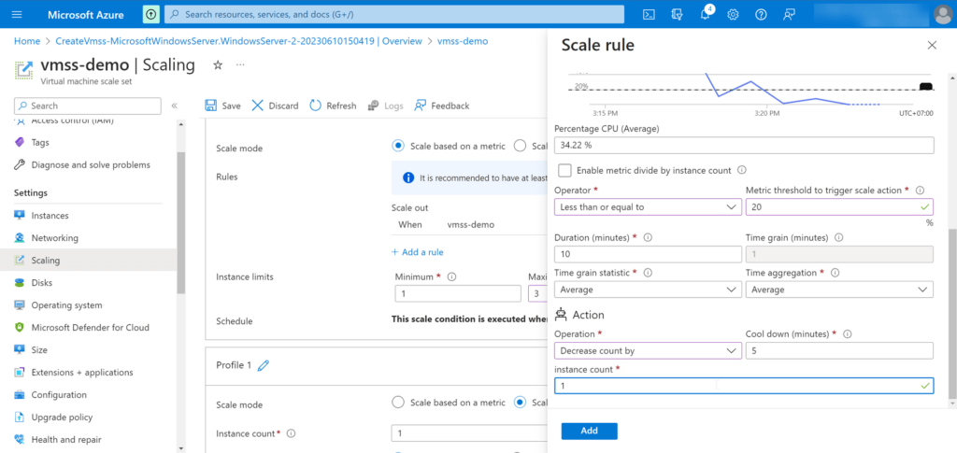
Task: Open Scaling in the sidebar
Action: (x=46, y=261)
